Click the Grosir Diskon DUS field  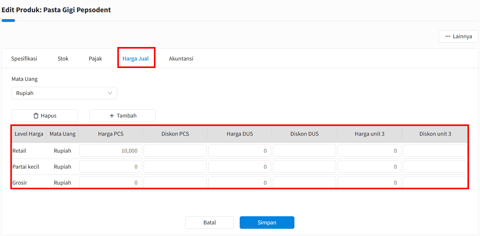[x=304, y=182]
